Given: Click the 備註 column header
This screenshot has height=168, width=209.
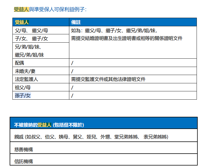Looking at the screenshot, I should pos(76,22).
